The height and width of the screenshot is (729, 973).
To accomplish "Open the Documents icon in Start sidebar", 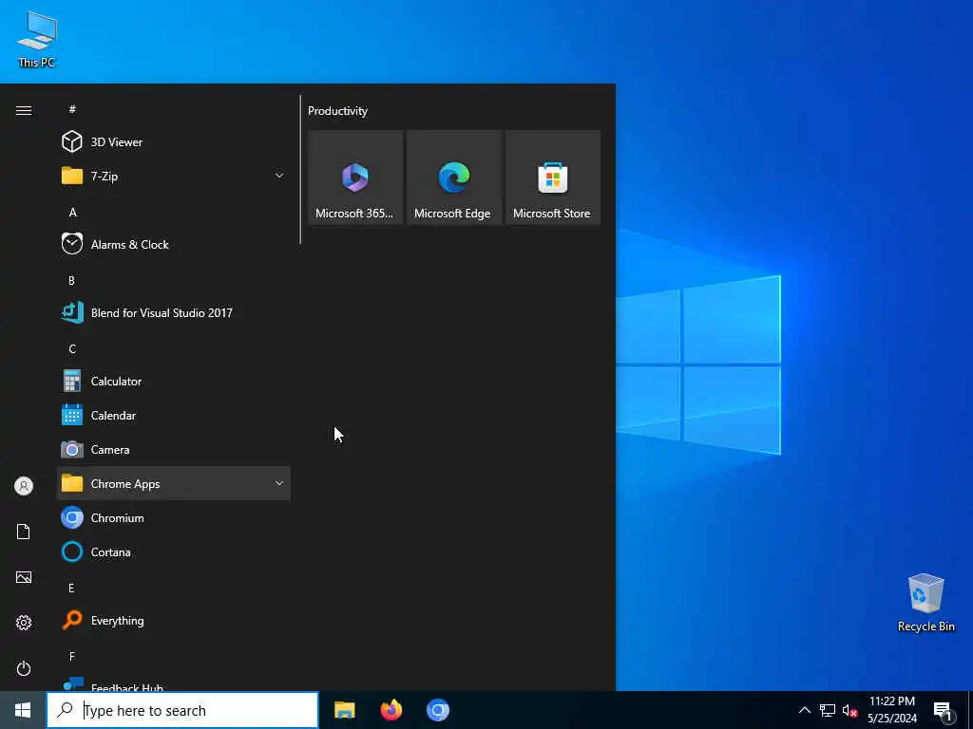I will [24, 532].
